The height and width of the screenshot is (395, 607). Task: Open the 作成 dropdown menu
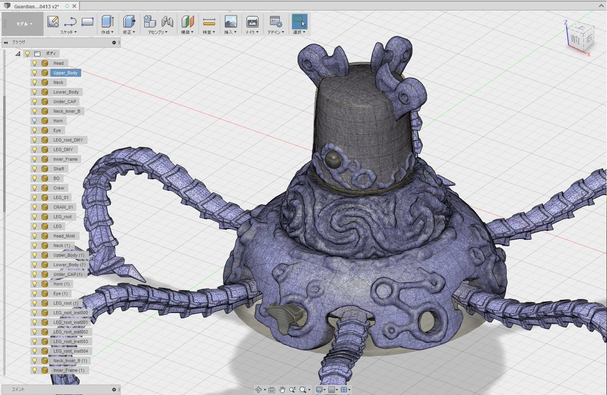coord(107,32)
